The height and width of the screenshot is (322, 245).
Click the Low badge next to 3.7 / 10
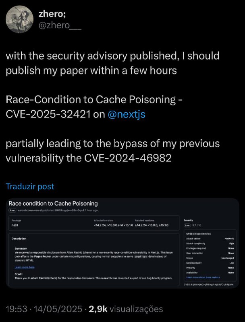(188, 225)
